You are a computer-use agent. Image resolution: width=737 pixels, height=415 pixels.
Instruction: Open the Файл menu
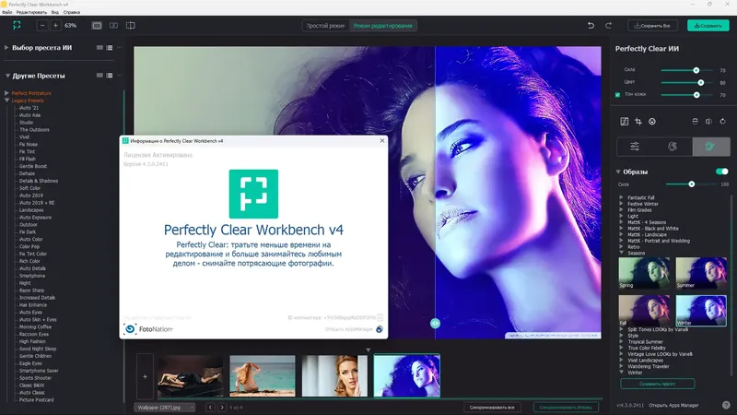(x=7, y=12)
